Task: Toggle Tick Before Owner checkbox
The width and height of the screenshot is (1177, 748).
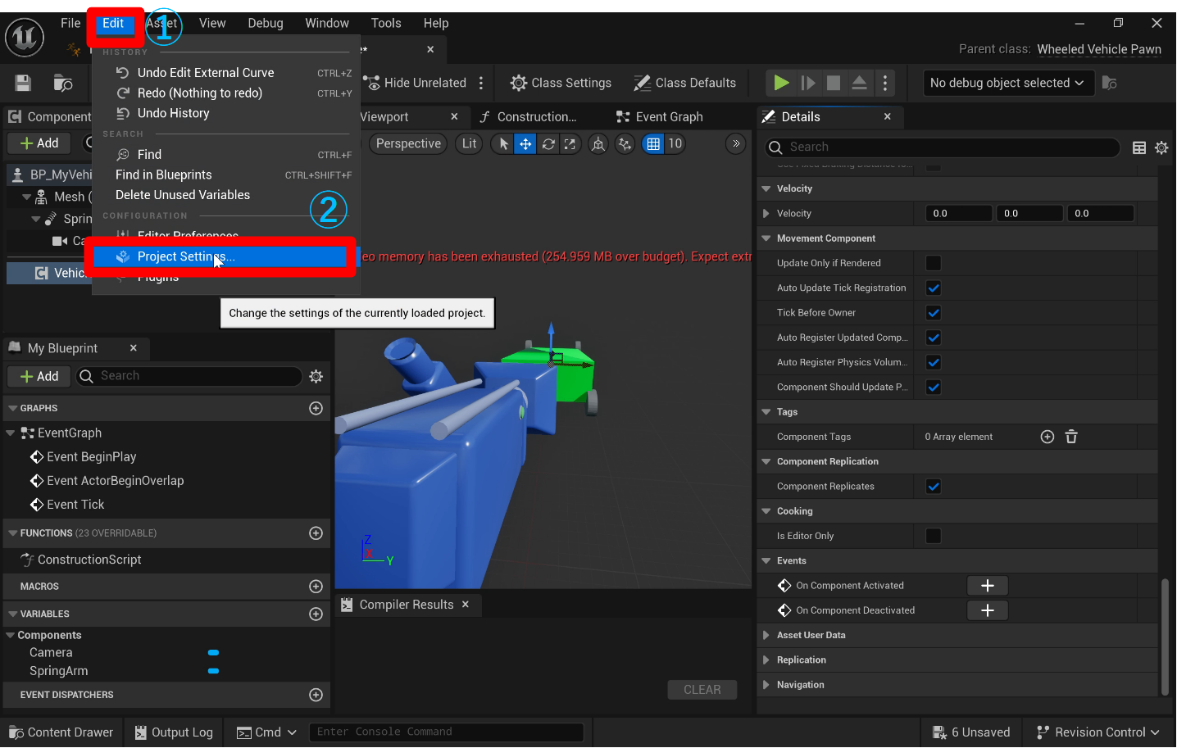Action: coord(934,313)
